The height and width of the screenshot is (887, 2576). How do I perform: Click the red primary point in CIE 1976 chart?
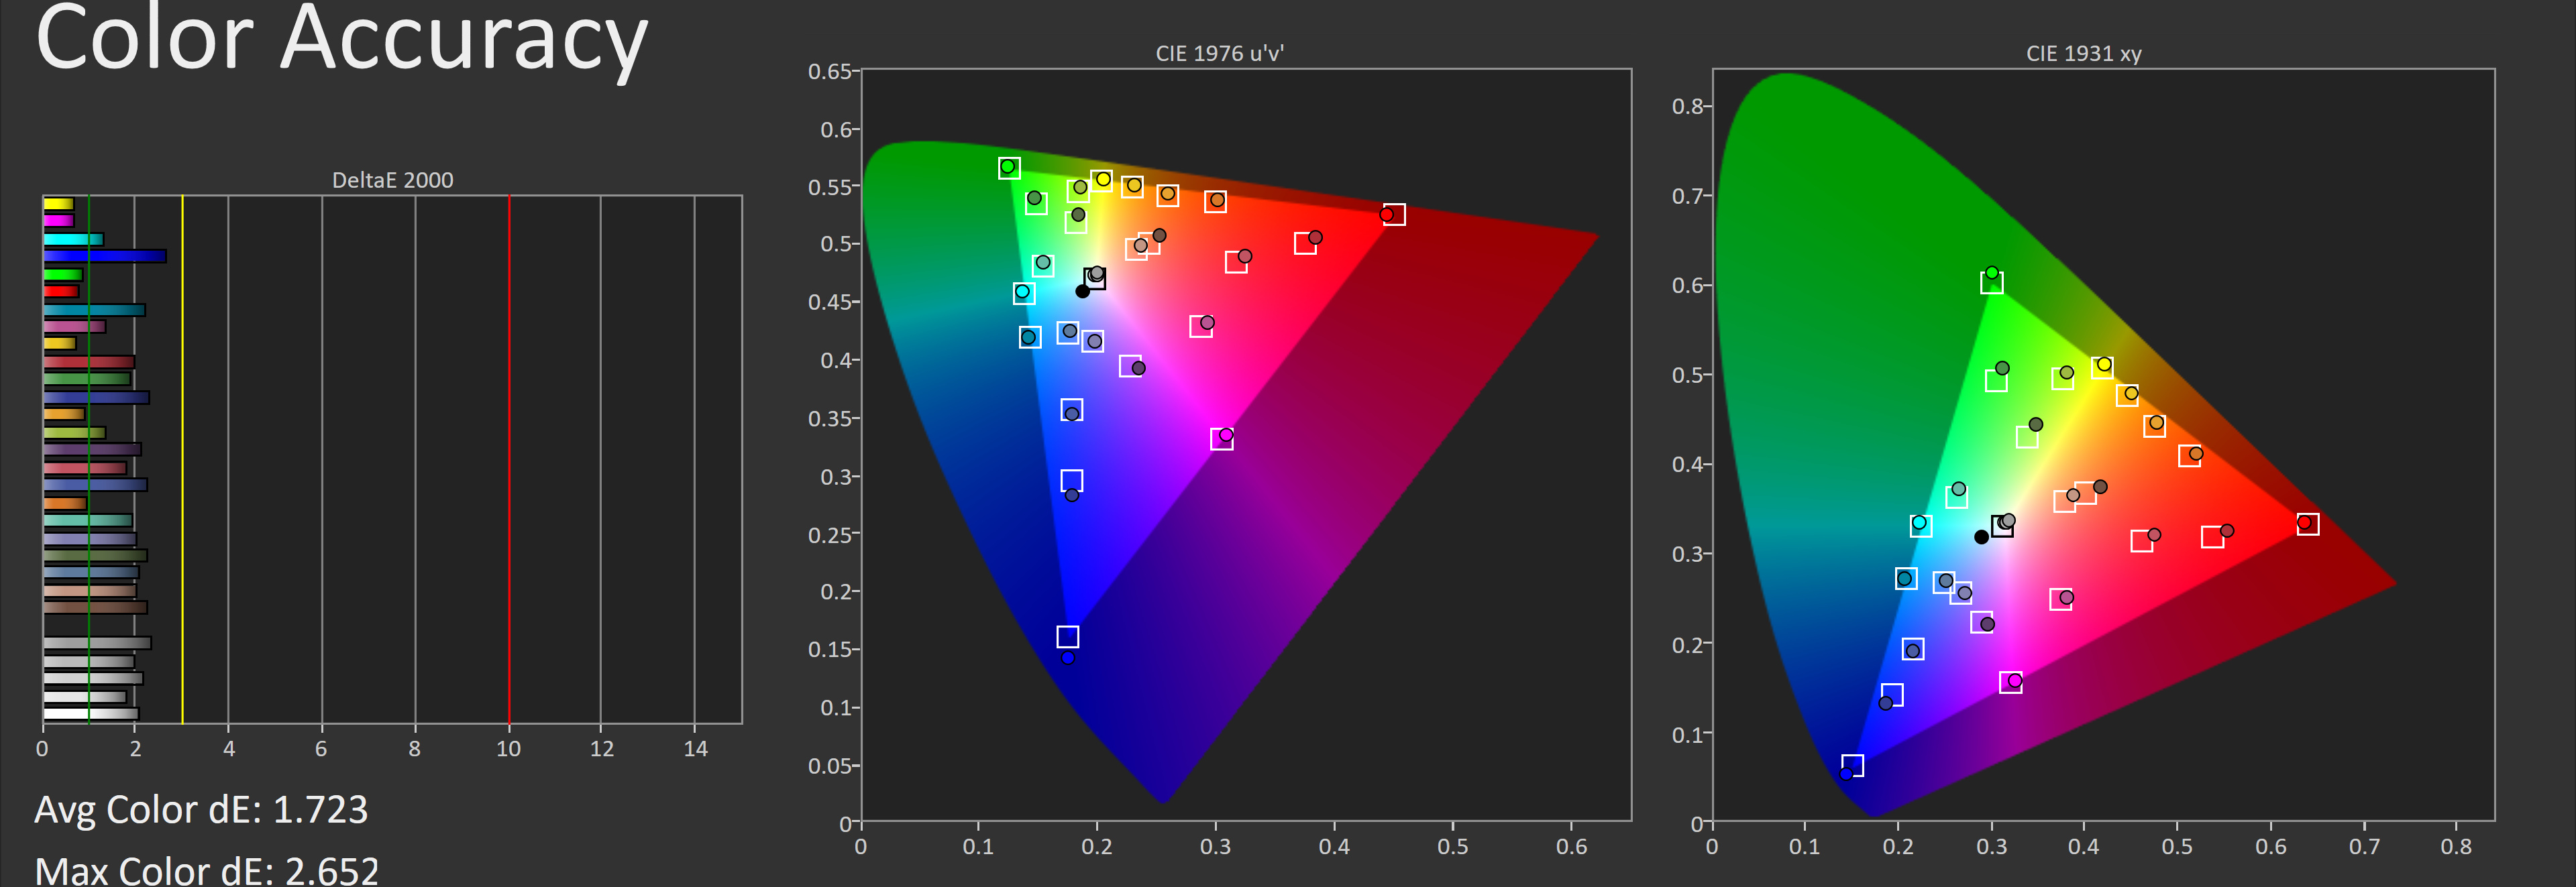(1386, 215)
